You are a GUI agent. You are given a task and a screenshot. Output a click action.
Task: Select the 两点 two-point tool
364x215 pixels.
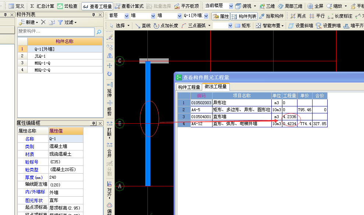[298, 16]
